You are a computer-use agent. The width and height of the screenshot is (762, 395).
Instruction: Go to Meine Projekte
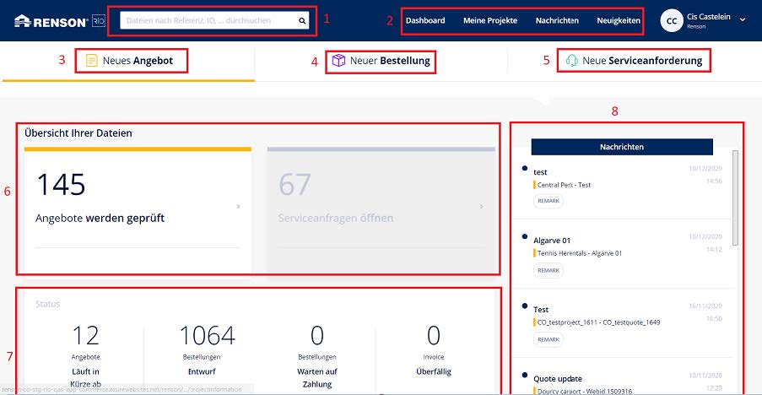(x=489, y=20)
